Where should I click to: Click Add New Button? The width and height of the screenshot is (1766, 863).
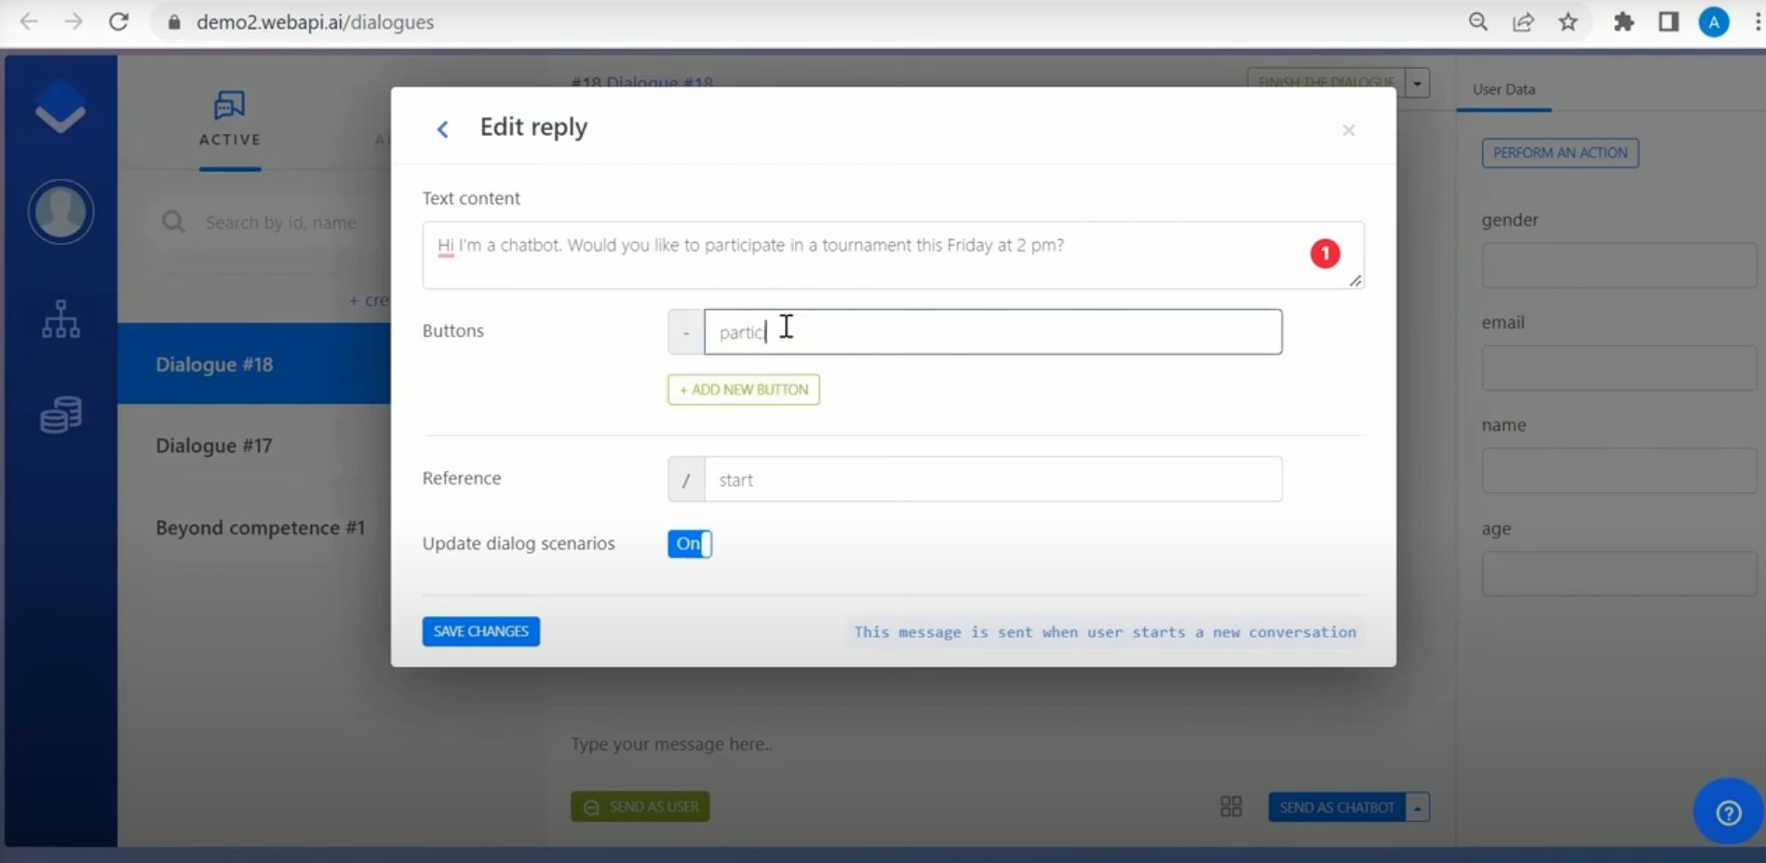(x=744, y=390)
